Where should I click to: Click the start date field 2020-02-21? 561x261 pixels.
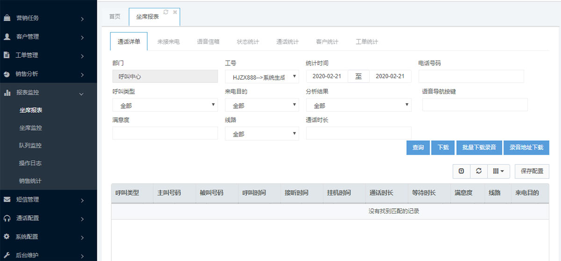click(327, 76)
